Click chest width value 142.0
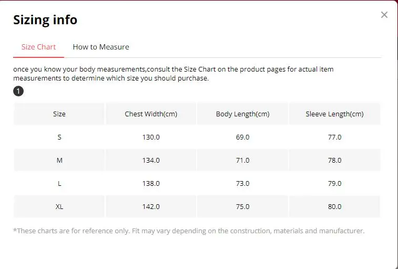The width and height of the screenshot is (398, 269). point(151,207)
